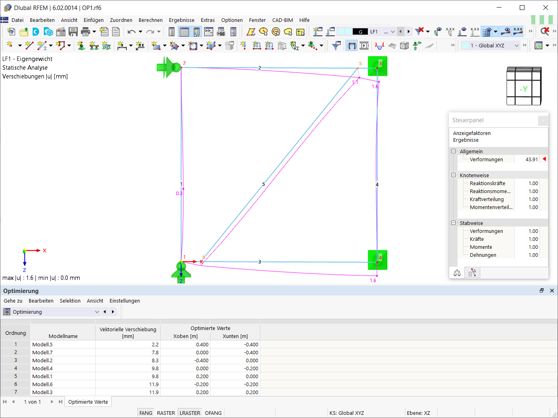Jump to last table page

click(60, 402)
